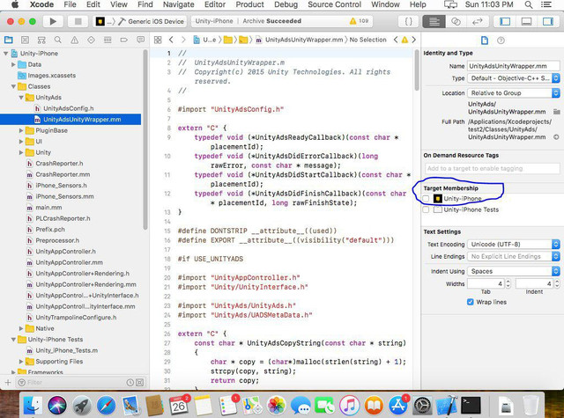Open the Test navigator diamond icon
This screenshot has width=564, height=418.
91,40
